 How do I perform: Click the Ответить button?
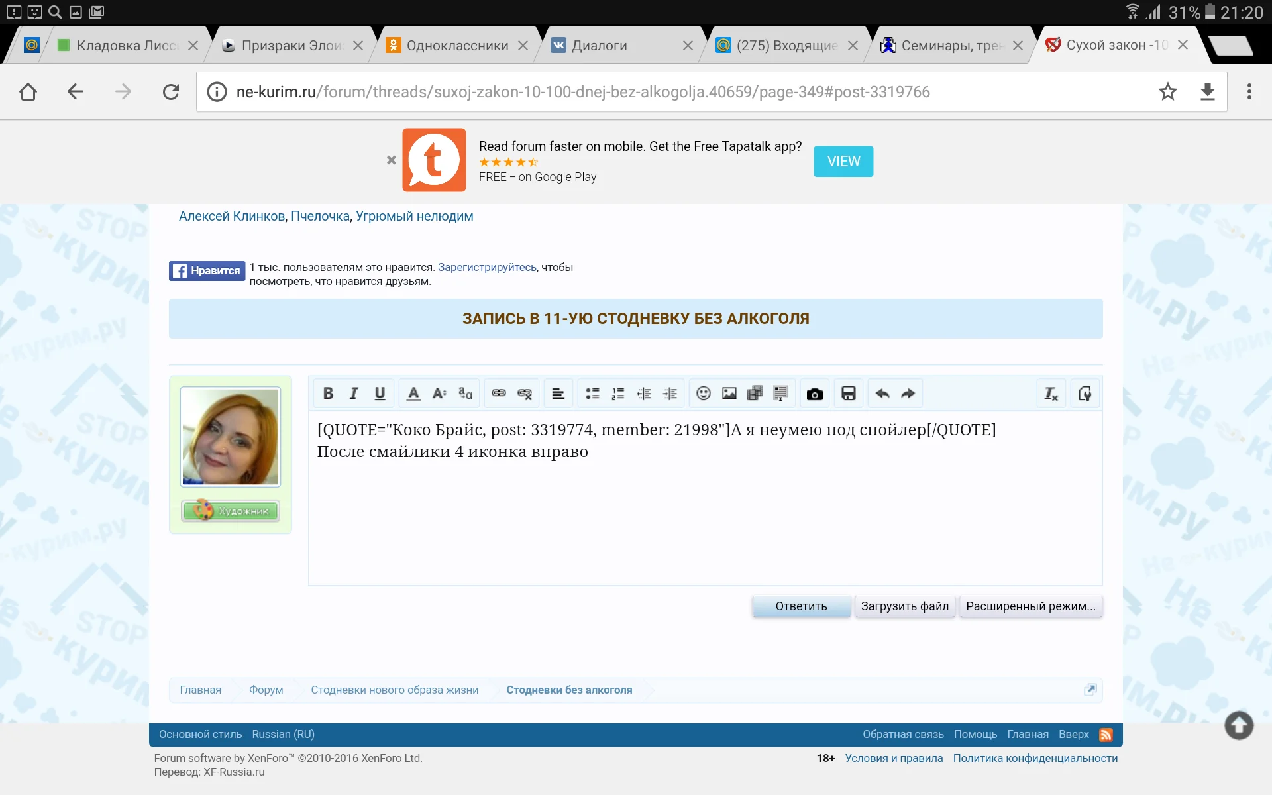pos(801,606)
